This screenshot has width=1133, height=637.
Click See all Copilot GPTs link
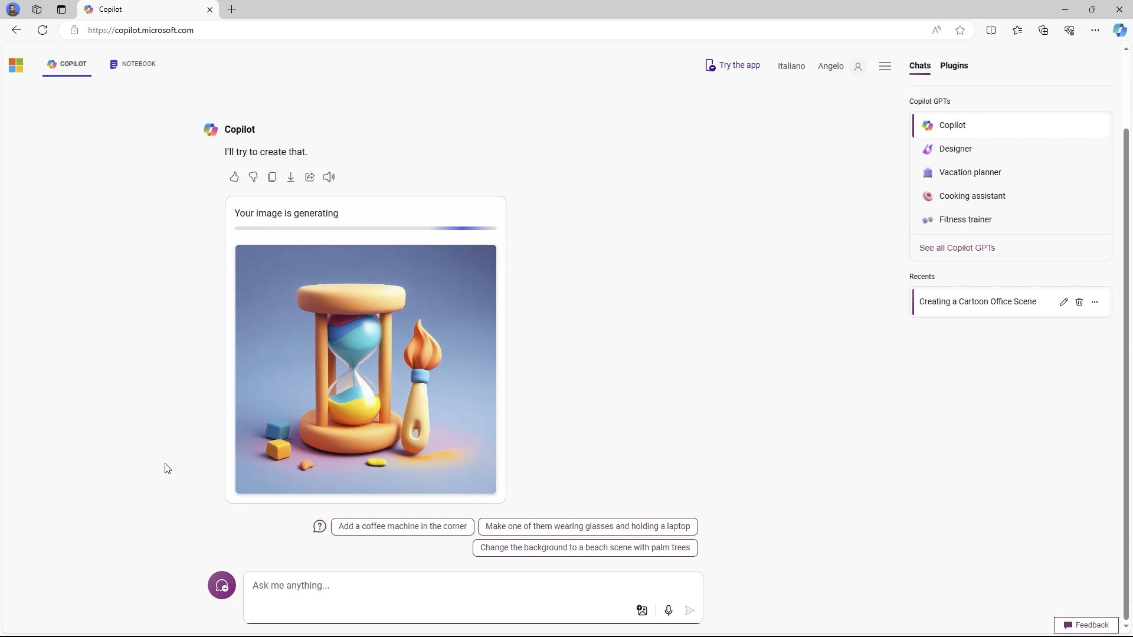point(957,248)
